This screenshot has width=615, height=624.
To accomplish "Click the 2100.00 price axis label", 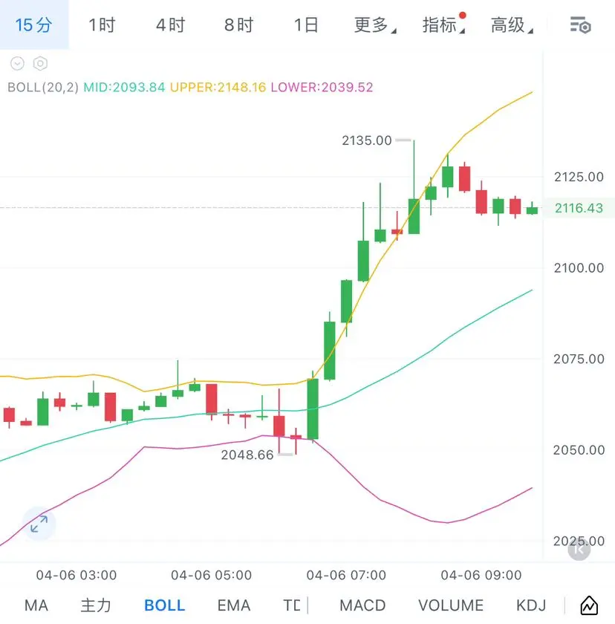I will pos(579,268).
